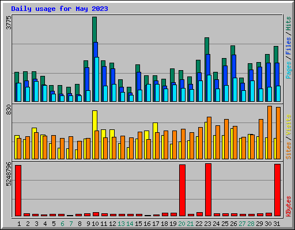This screenshot has height=230, width=295.
Task: Click the green day 28 axis label
Action: pos(251,224)
